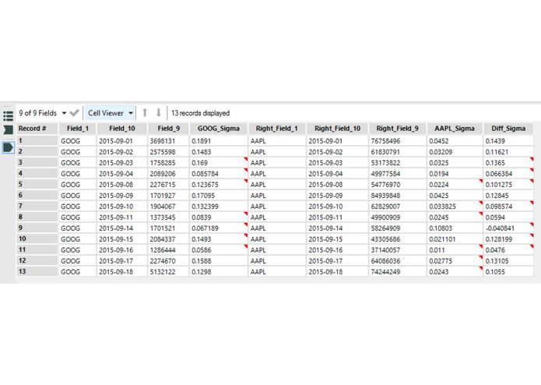Click Right_Field_10 cell 2015-09-08
This screenshot has width=541, height=385.
tap(337, 185)
